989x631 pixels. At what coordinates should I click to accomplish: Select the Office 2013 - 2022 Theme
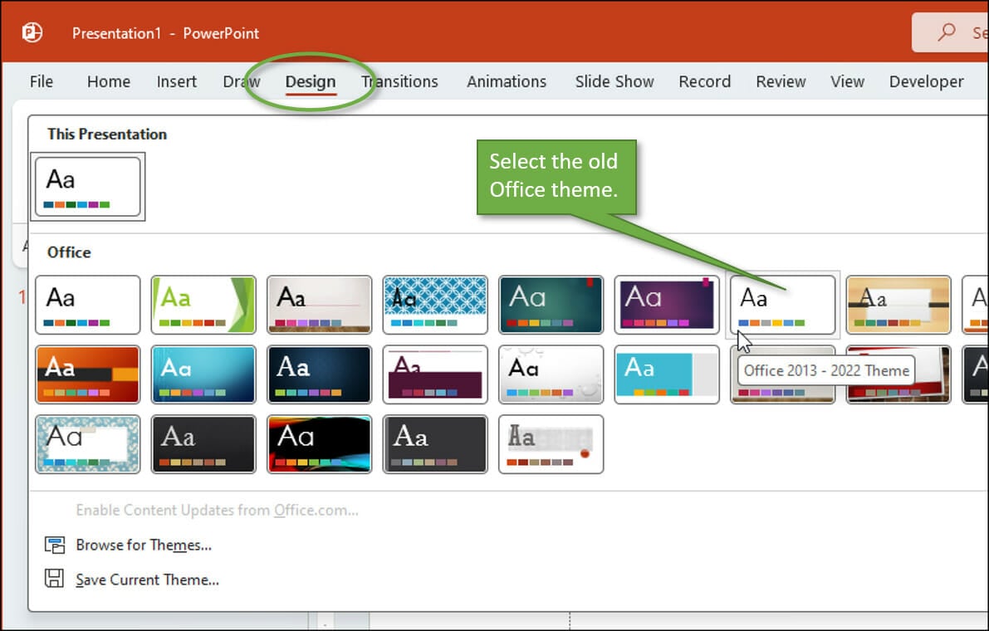pyautogui.click(x=782, y=305)
